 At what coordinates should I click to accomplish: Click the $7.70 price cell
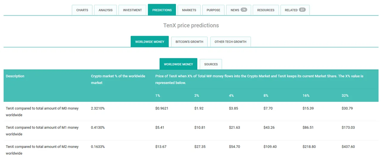pyautogui.click(x=268, y=108)
